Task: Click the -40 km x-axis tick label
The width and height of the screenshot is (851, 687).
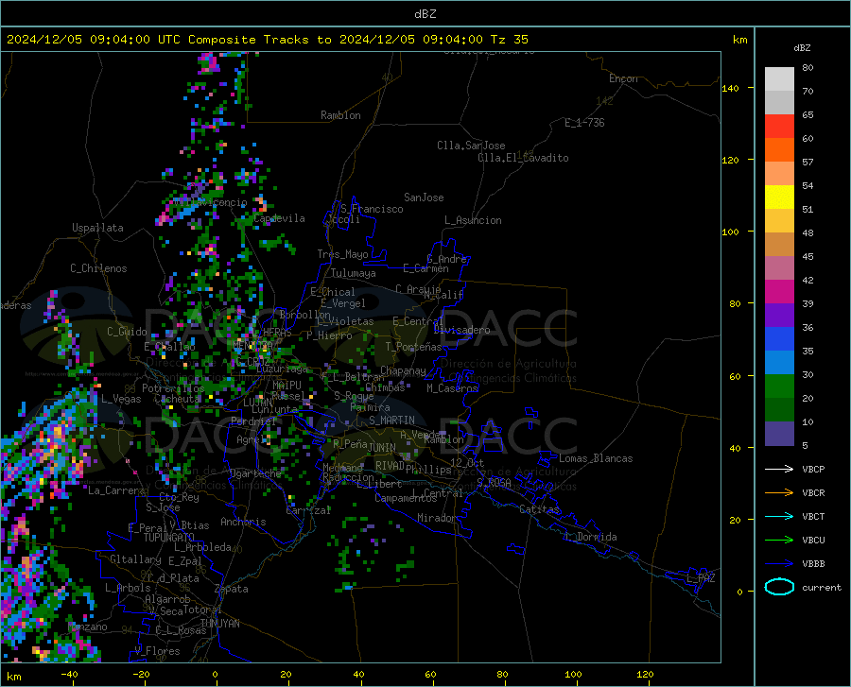Action: [x=69, y=674]
